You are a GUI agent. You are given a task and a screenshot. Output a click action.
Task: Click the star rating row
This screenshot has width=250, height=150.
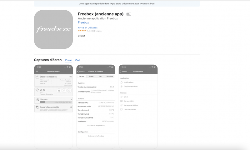point(90,31)
